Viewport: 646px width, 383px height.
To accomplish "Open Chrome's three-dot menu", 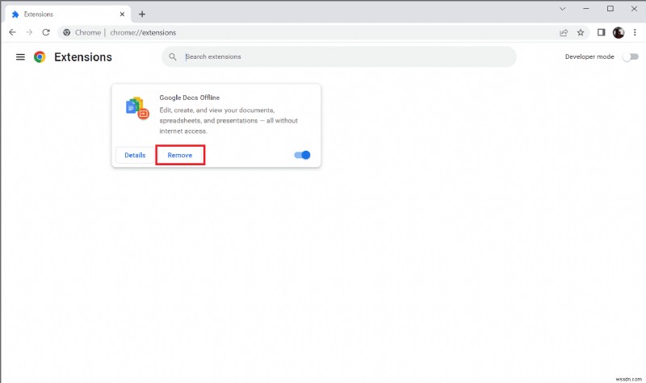I will tap(635, 32).
